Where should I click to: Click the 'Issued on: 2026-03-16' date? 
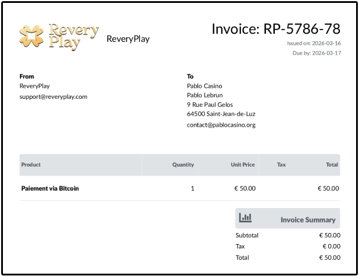[314, 43]
